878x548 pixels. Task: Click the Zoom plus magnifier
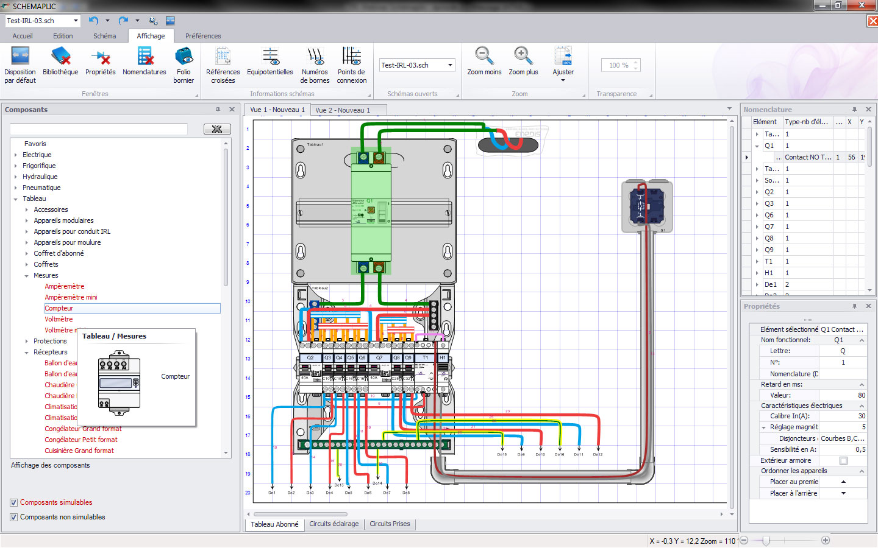[523, 58]
